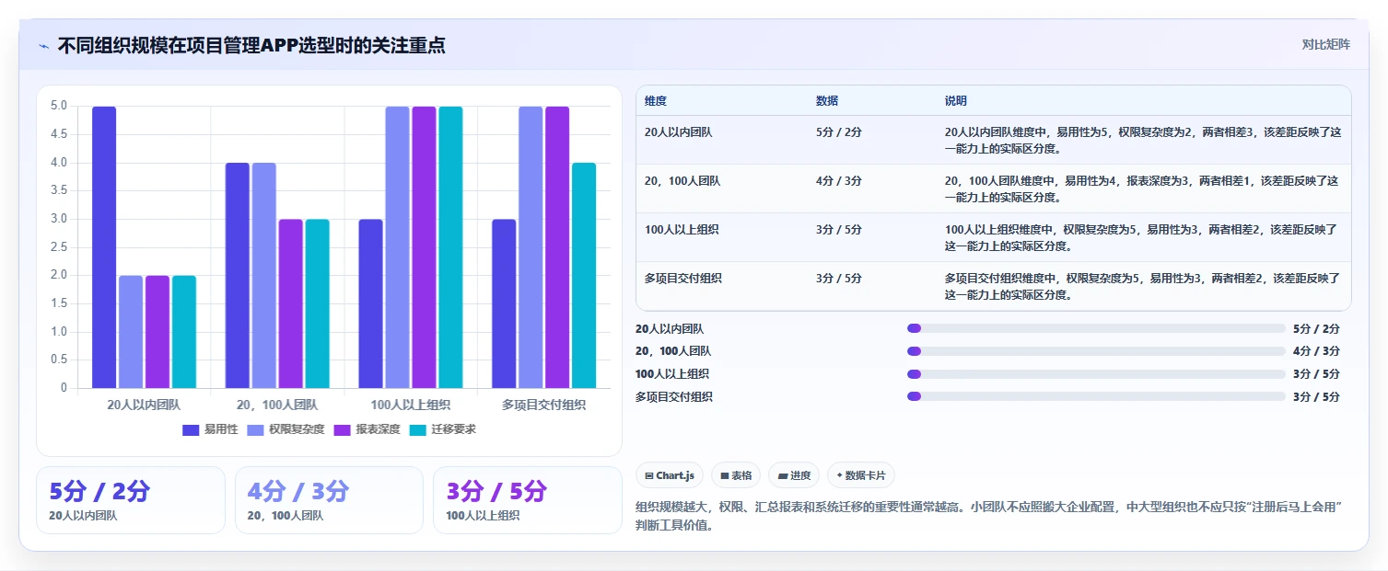Image resolution: width=1388 pixels, height=571 pixels.
Task: Click the 报表深度 bar for 20，100人团队
Action: point(291,303)
